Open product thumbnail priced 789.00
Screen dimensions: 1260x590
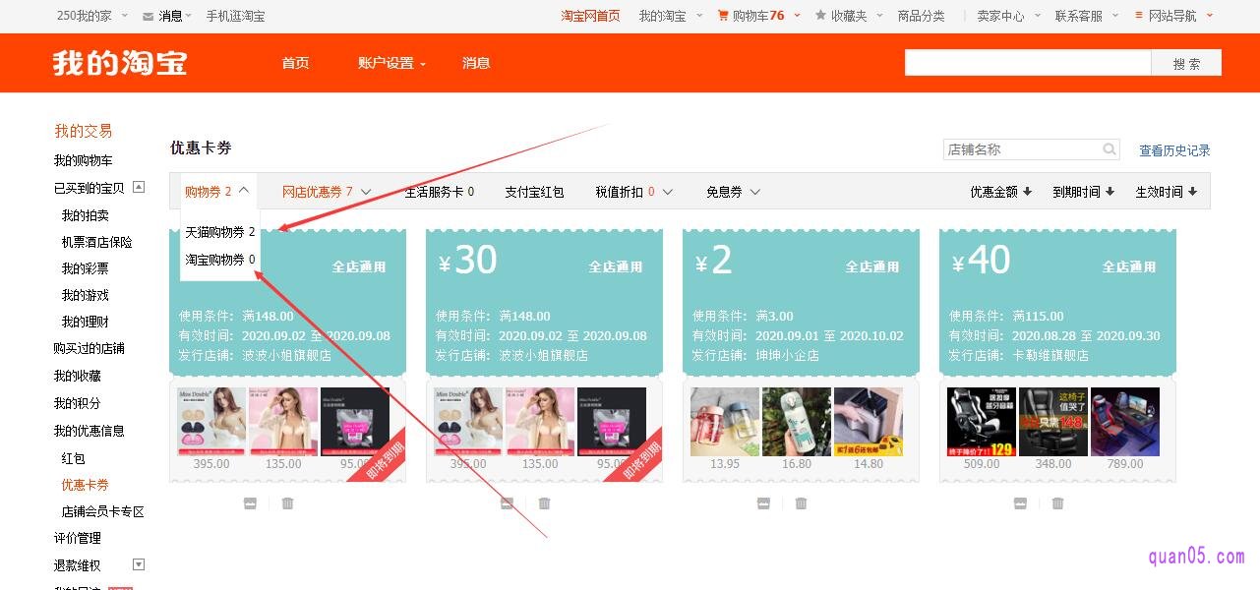tap(1125, 422)
